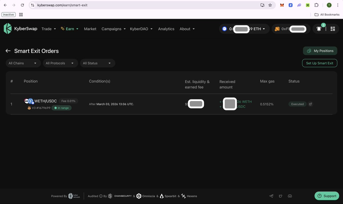Click the Condition(s) column header

(99, 81)
